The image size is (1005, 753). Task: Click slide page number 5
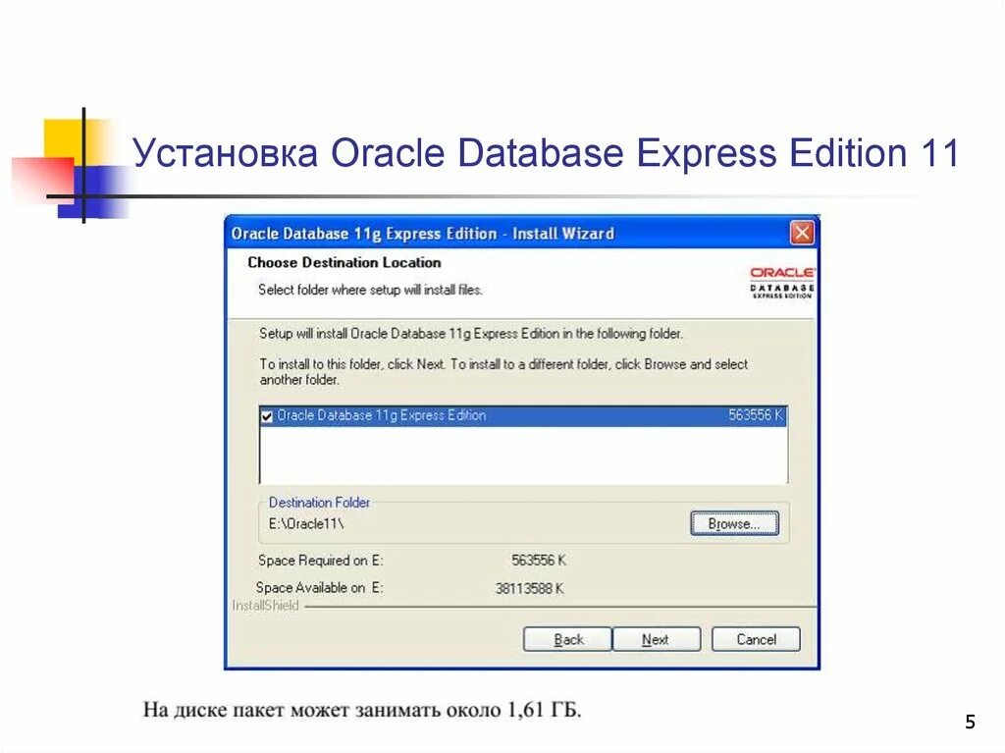tap(970, 723)
